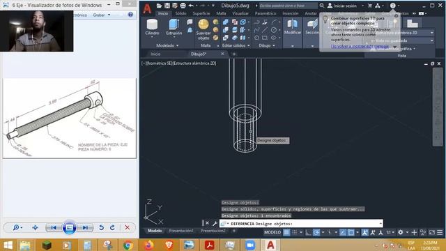This screenshot has width=446, height=251.
Task: Toggle clean screen icon in status bar
Action: [x=432, y=232]
